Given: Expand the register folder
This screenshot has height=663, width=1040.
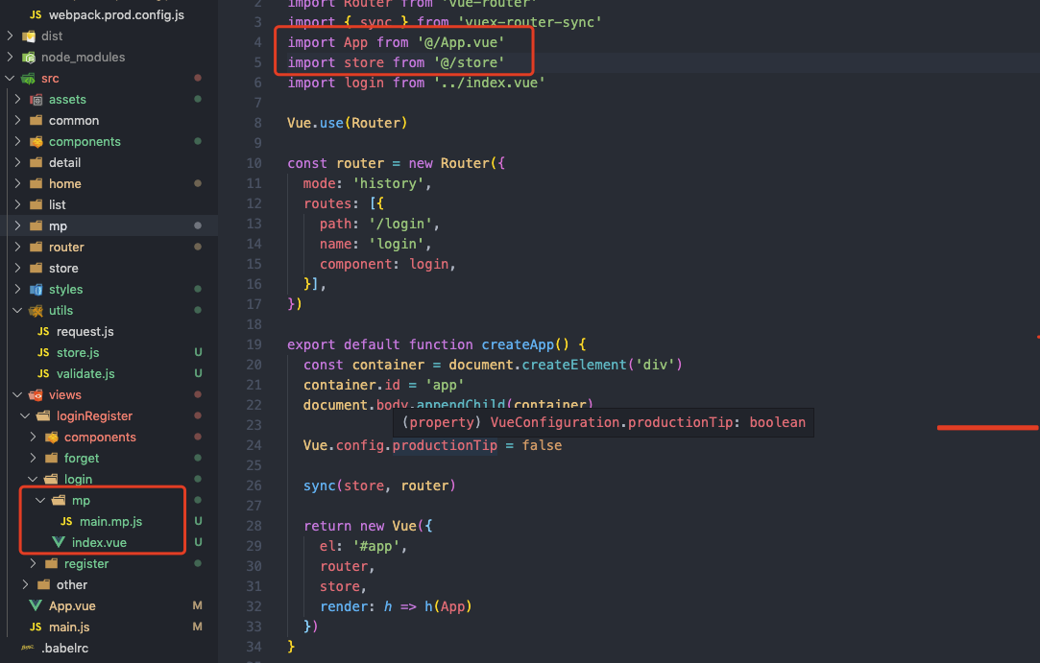Looking at the screenshot, I should 32,563.
